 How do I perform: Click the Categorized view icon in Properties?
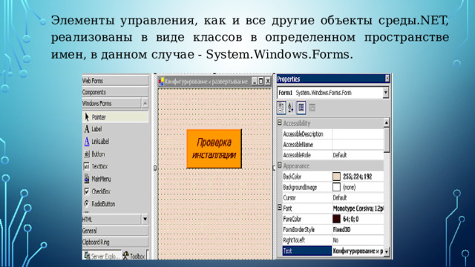point(281,108)
